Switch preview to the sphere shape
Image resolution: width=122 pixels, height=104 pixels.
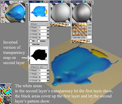tap(3, 21)
